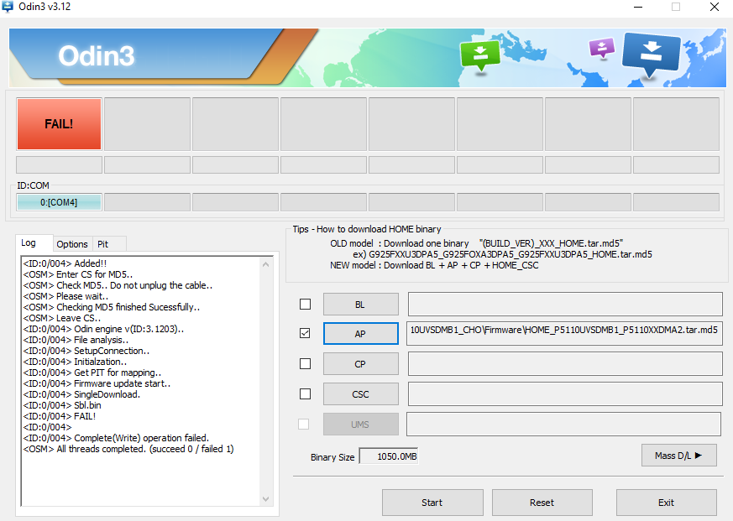Click the CSC file path field

565,394
